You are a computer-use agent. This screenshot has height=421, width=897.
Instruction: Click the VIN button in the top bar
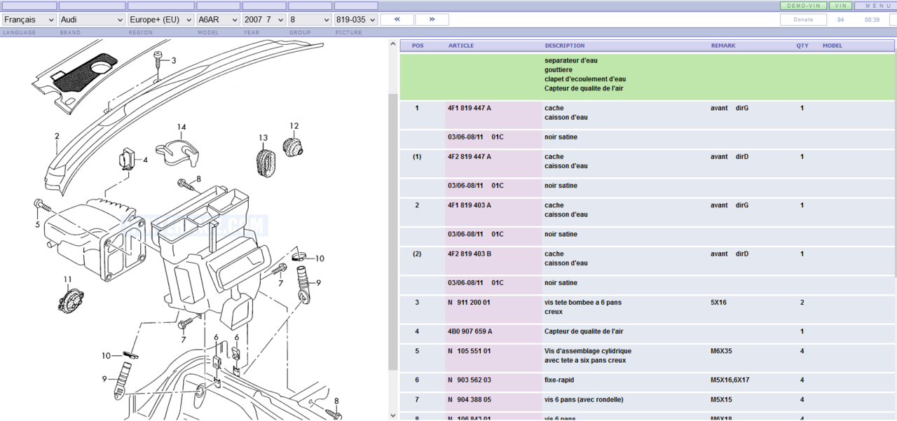(x=841, y=6)
